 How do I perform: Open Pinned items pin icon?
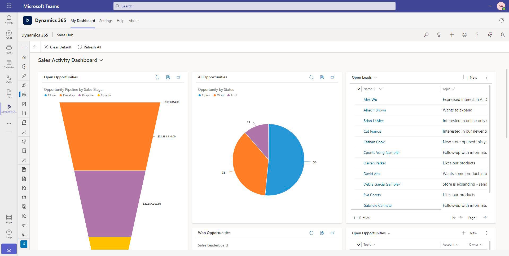click(x=24, y=76)
